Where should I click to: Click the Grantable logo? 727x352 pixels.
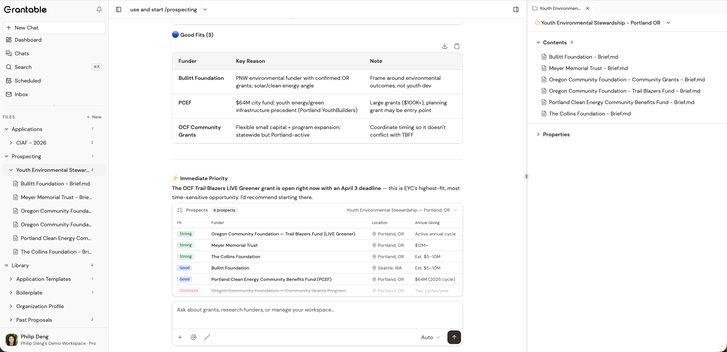[x=25, y=9]
